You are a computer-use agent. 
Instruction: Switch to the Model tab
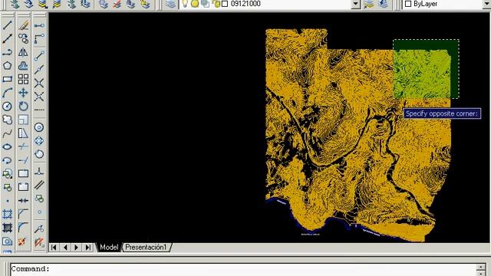[109, 247]
